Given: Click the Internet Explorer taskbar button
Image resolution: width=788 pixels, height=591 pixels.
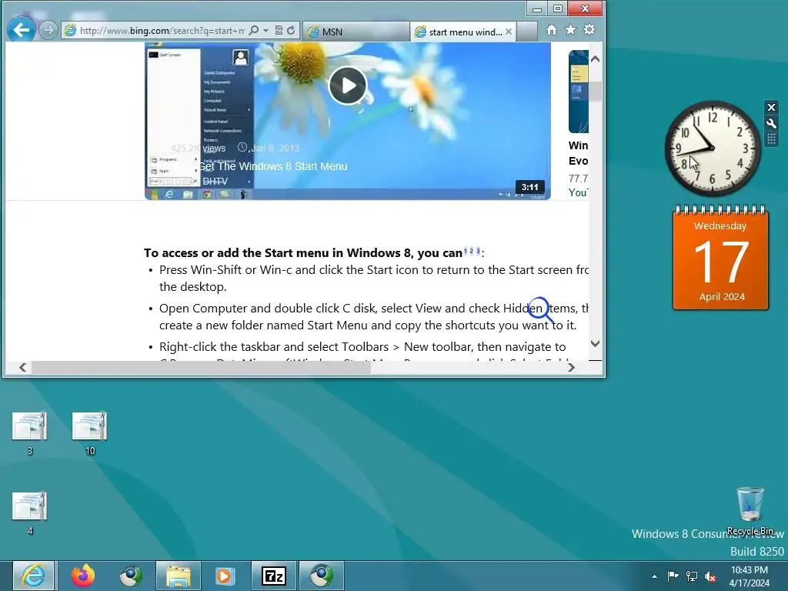Looking at the screenshot, I should click(x=34, y=576).
